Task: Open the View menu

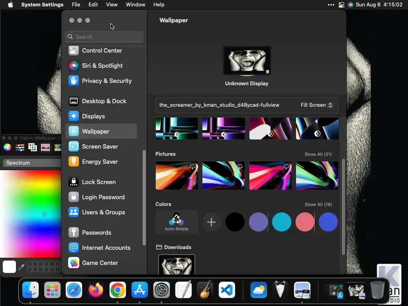Action: [x=112, y=5]
